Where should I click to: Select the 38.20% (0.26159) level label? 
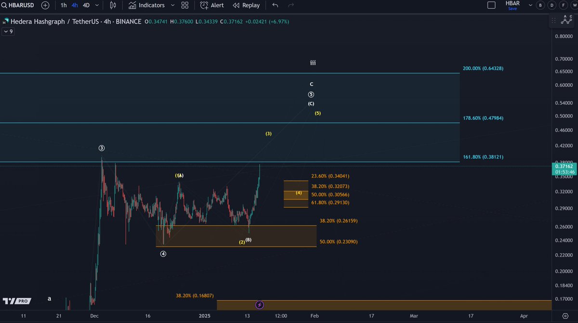point(339,220)
